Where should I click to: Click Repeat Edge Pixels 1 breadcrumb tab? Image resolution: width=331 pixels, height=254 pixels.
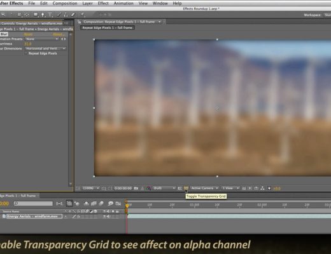(x=108, y=28)
